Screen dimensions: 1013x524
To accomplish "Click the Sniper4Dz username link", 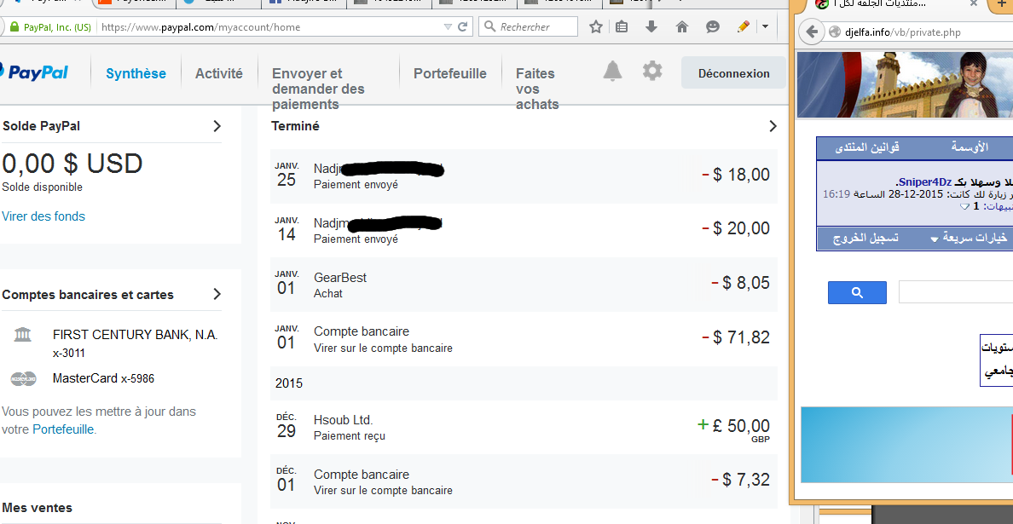I will click(x=923, y=182).
